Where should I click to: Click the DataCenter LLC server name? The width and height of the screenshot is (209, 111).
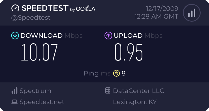click(138, 91)
